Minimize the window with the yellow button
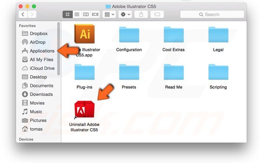Viewport: 260px width, 163px height. (27, 7)
